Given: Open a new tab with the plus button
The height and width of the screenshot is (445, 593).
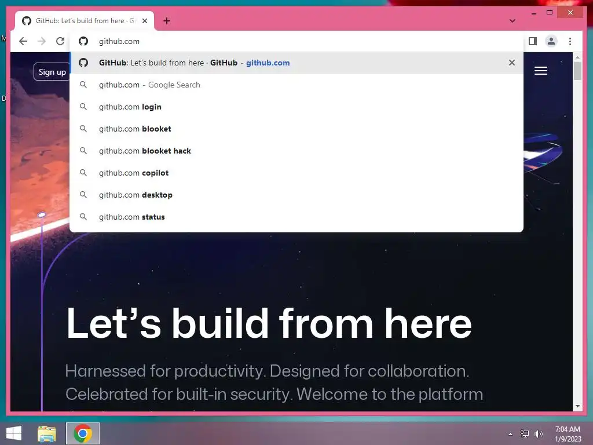Looking at the screenshot, I should coord(167,21).
